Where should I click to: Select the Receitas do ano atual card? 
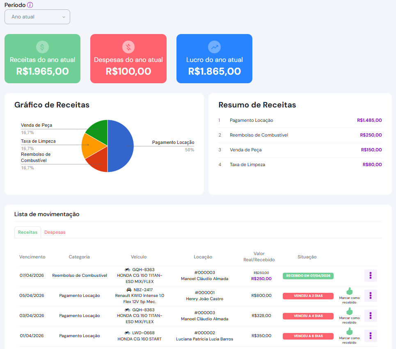click(42, 59)
